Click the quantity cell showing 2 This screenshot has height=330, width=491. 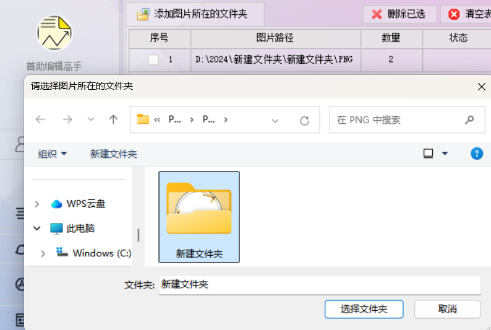point(391,59)
